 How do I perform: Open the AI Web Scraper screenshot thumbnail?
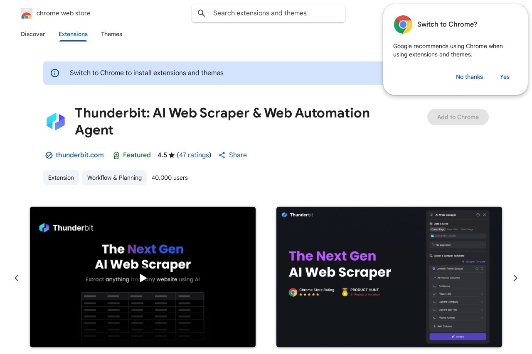[x=389, y=277]
